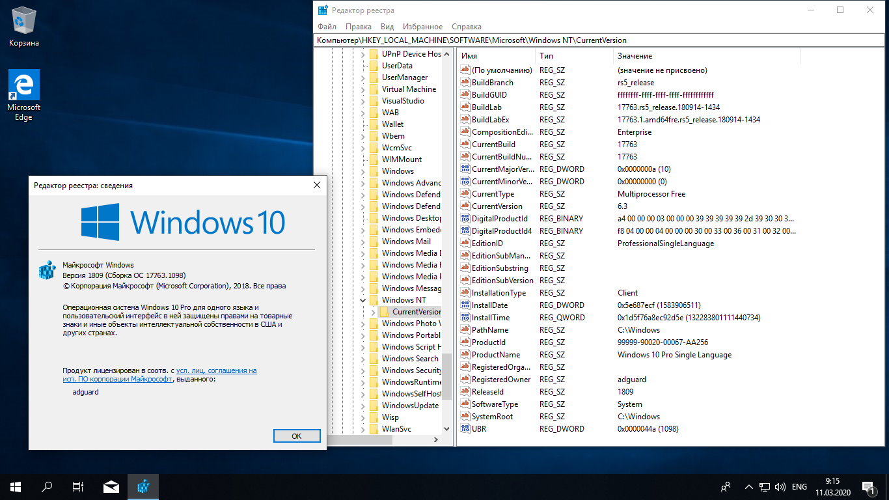
Task: Close the Редактор реестра: сведения dialog
Action: (x=317, y=186)
